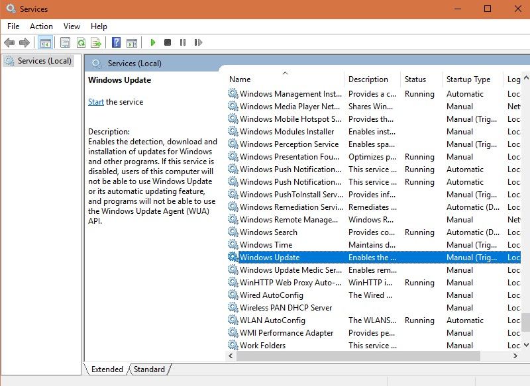Screen dimensions: 530x386
Task: Toggle the Show/Hide Action Pane icon
Action: click(132, 42)
